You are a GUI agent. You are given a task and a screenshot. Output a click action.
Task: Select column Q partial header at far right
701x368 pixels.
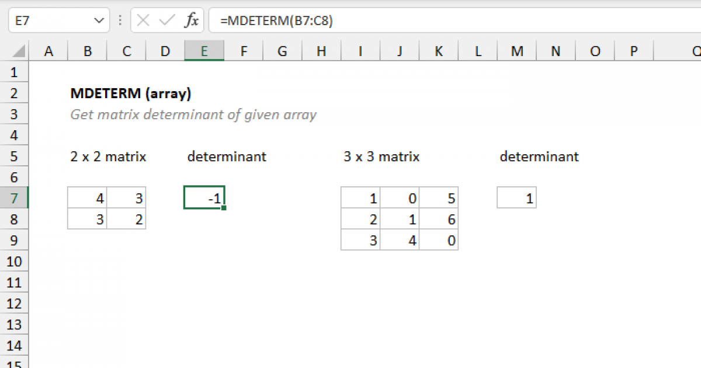(x=696, y=51)
